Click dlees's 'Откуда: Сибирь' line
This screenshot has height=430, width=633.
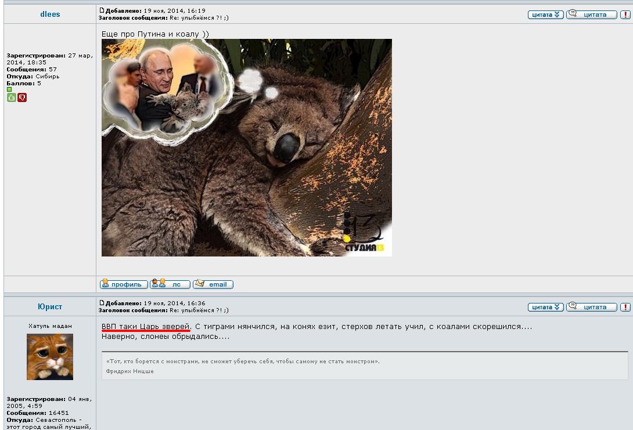coord(33,76)
